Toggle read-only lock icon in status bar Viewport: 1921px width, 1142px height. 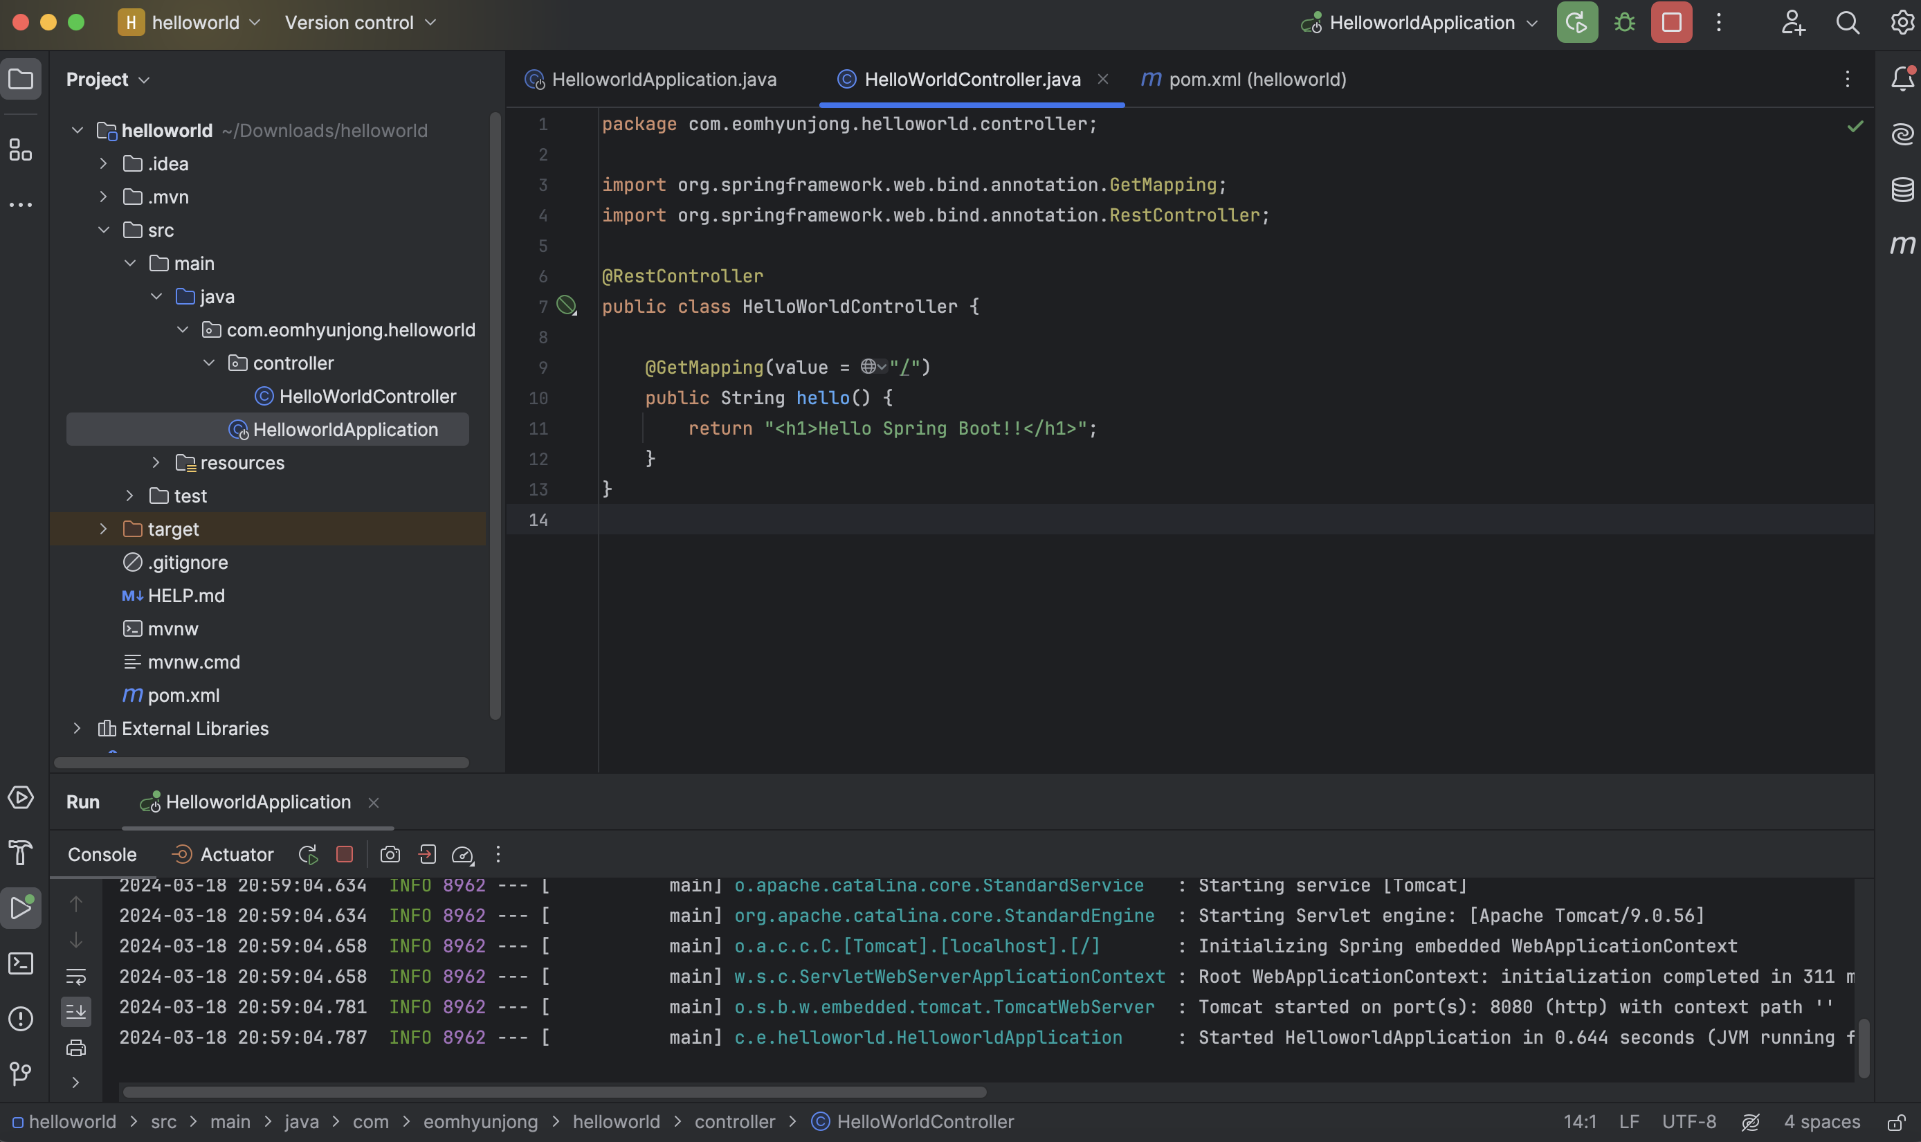(1895, 1121)
